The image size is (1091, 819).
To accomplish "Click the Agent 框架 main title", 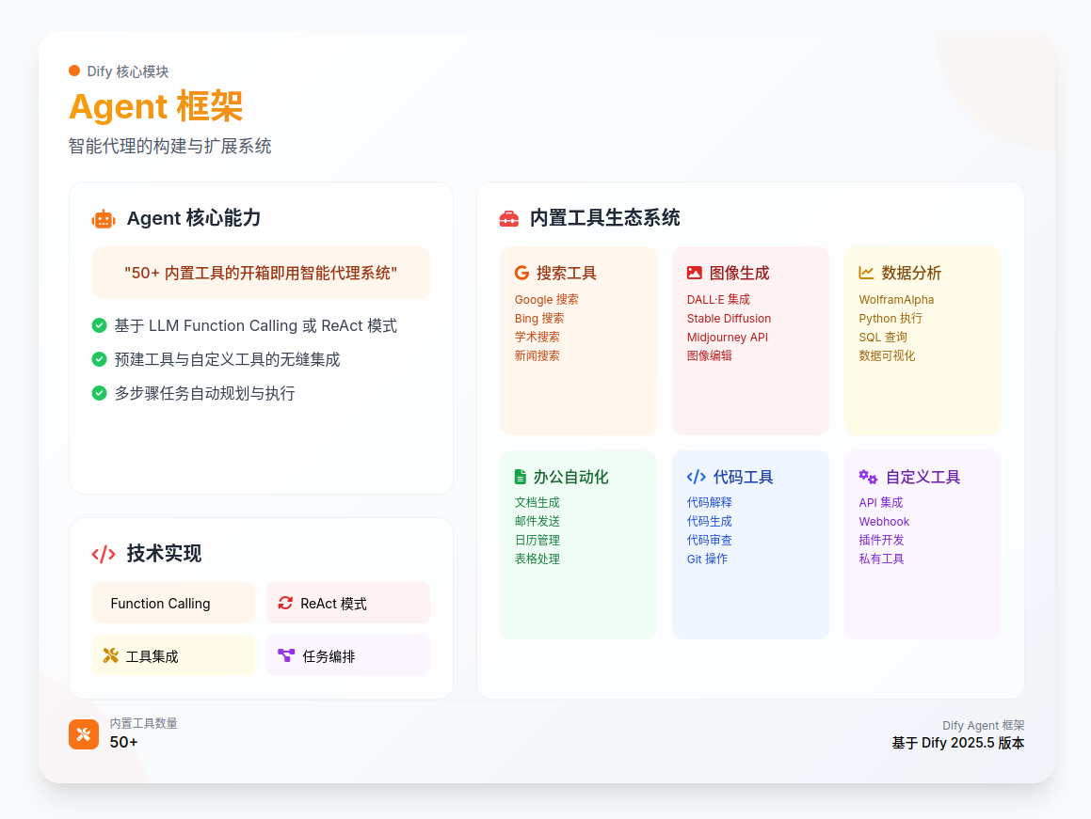I will tap(156, 106).
